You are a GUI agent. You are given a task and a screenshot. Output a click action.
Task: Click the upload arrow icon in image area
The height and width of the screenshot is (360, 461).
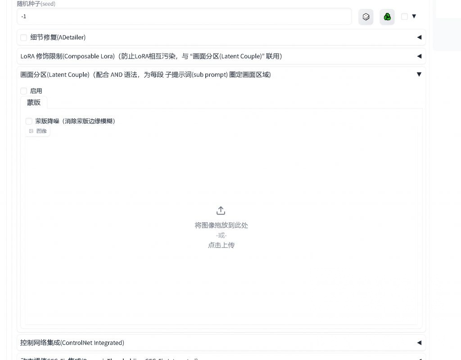(221, 210)
